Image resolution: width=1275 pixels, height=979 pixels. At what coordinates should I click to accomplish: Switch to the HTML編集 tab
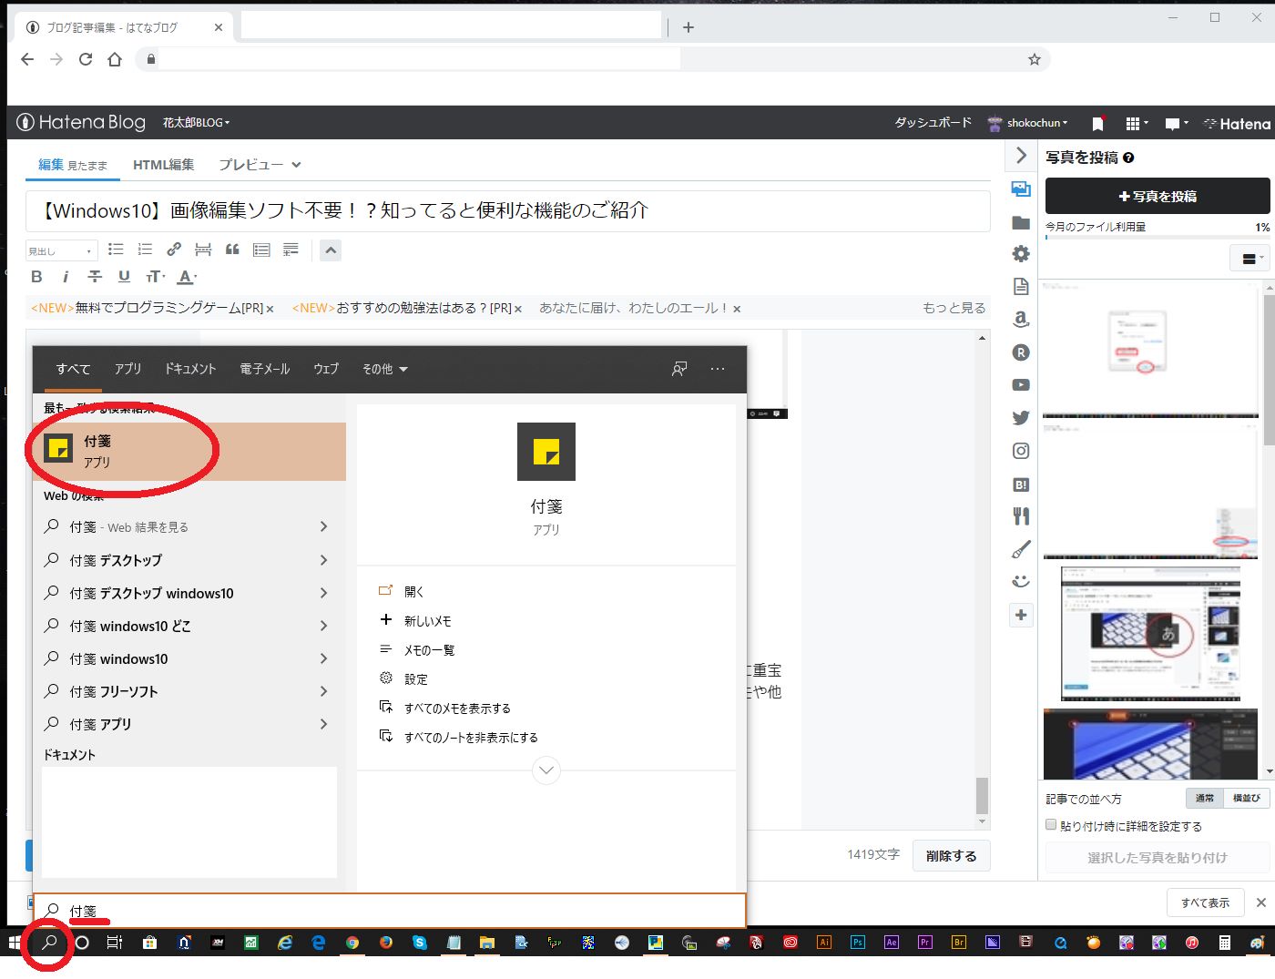point(163,164)
